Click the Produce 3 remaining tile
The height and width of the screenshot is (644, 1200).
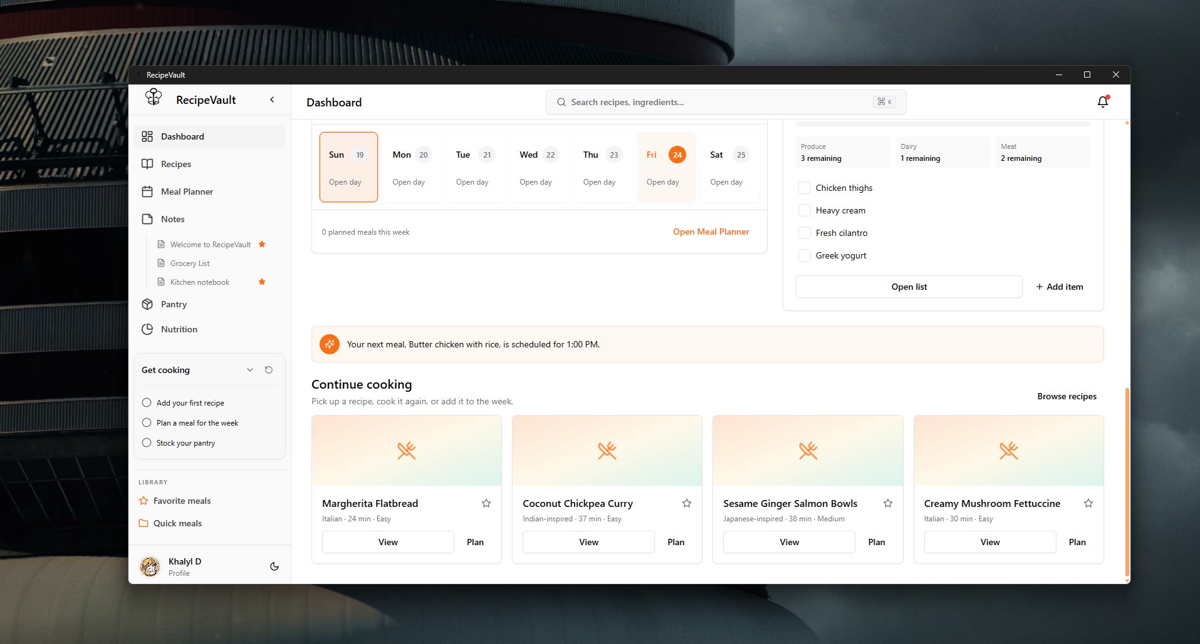point(843,152)
